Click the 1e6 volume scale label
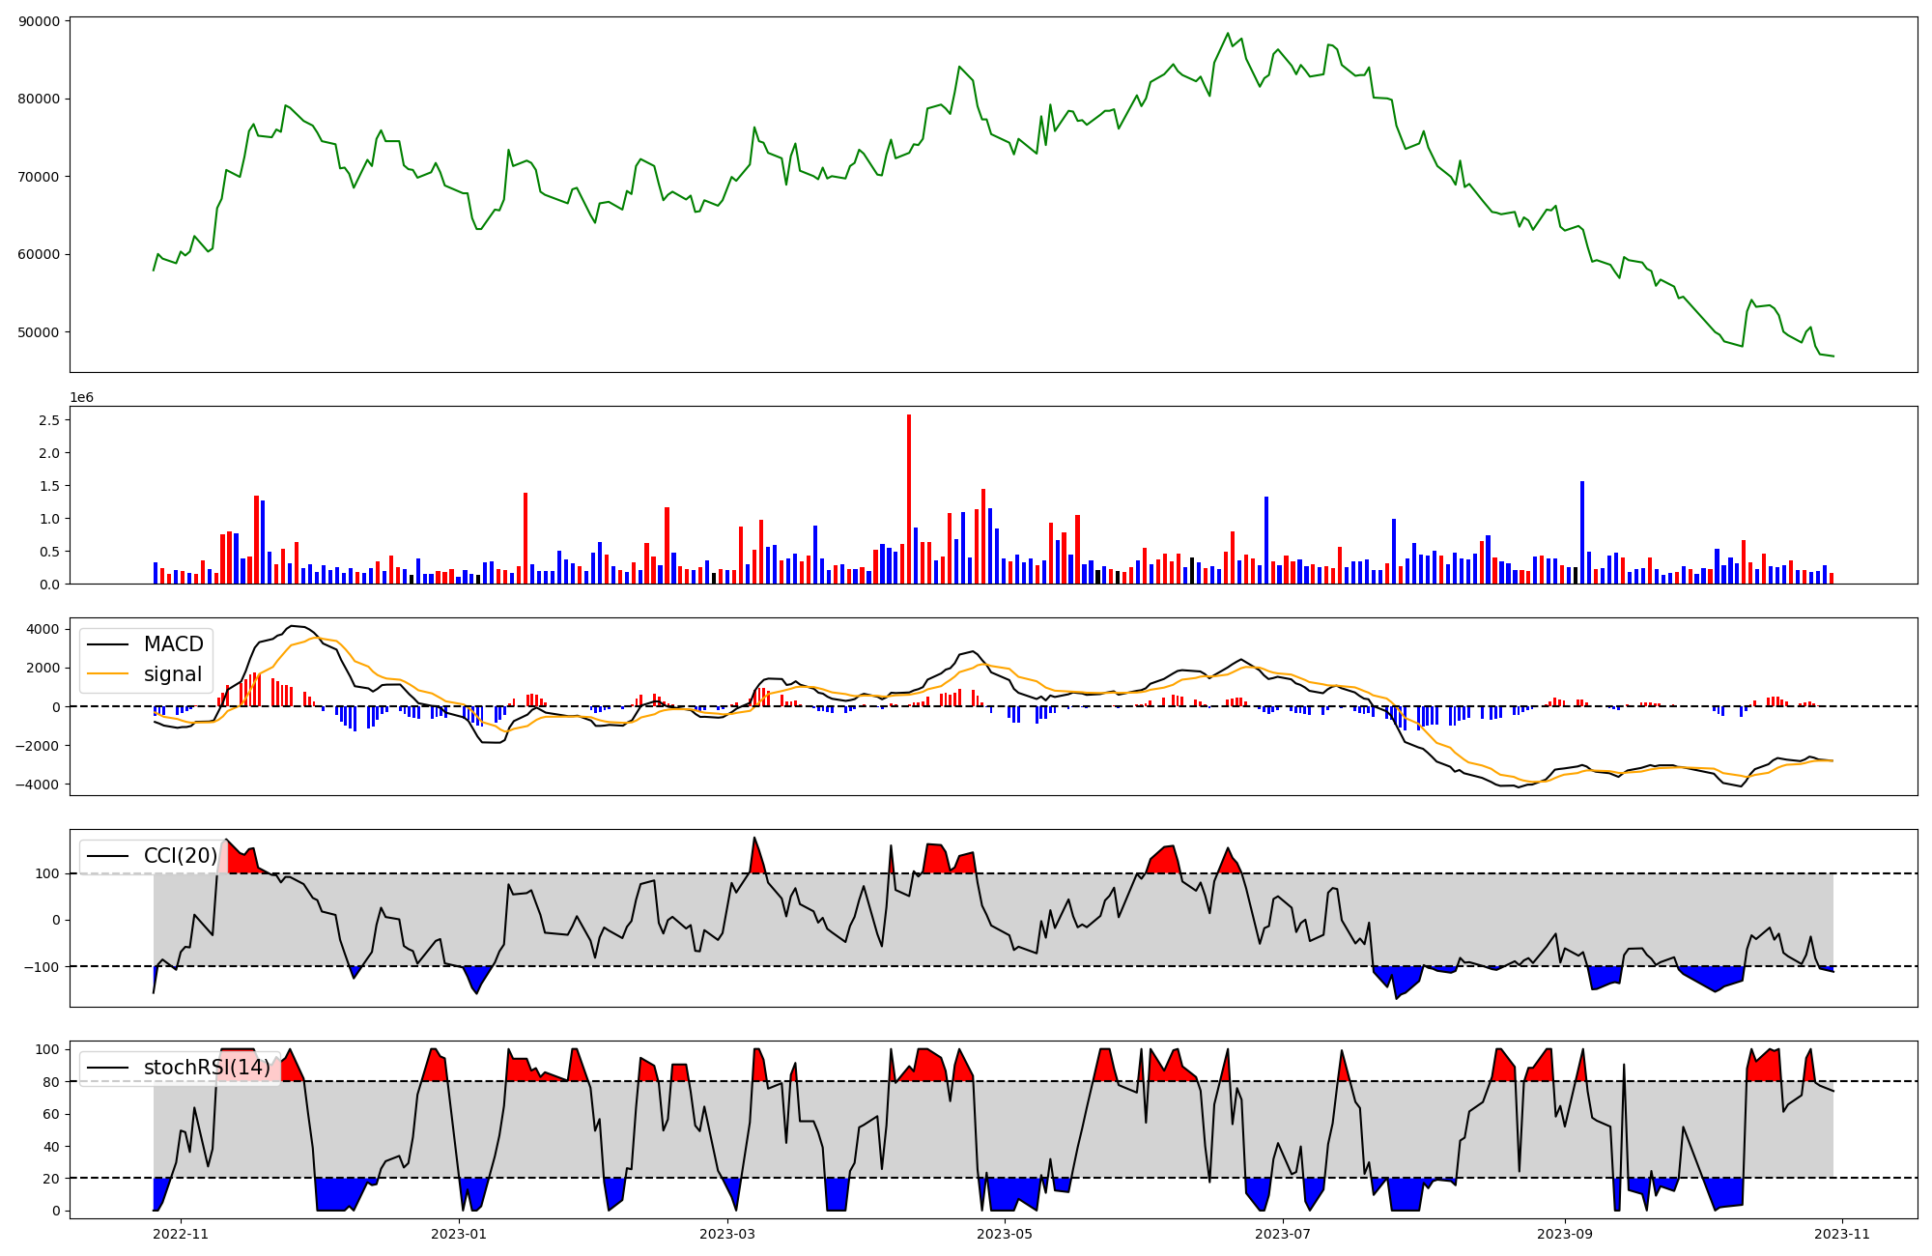 click(x=81, y=398)
